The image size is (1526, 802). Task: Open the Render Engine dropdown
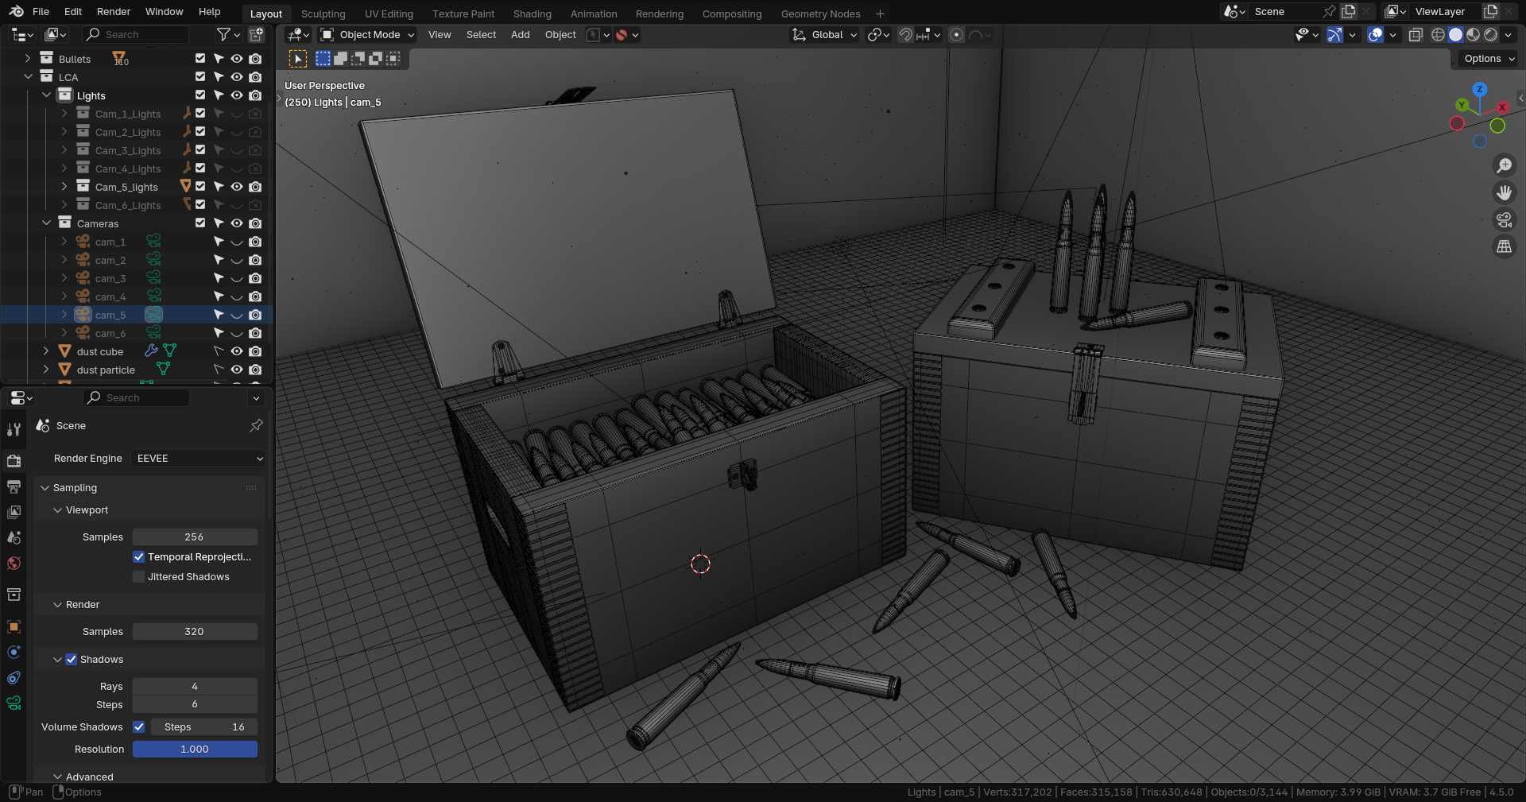[198, 459]
